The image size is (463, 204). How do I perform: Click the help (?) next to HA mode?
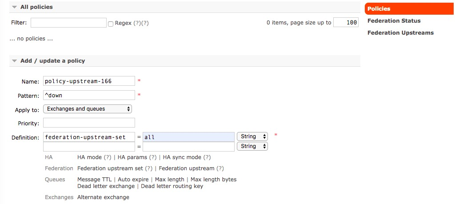tap(107, 157)
